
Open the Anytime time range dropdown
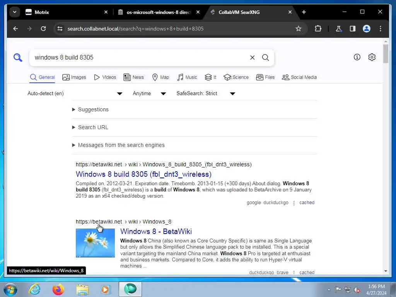(150, 94)
